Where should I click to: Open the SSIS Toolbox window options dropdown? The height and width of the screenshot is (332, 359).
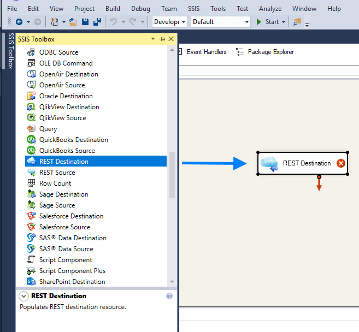153,39
